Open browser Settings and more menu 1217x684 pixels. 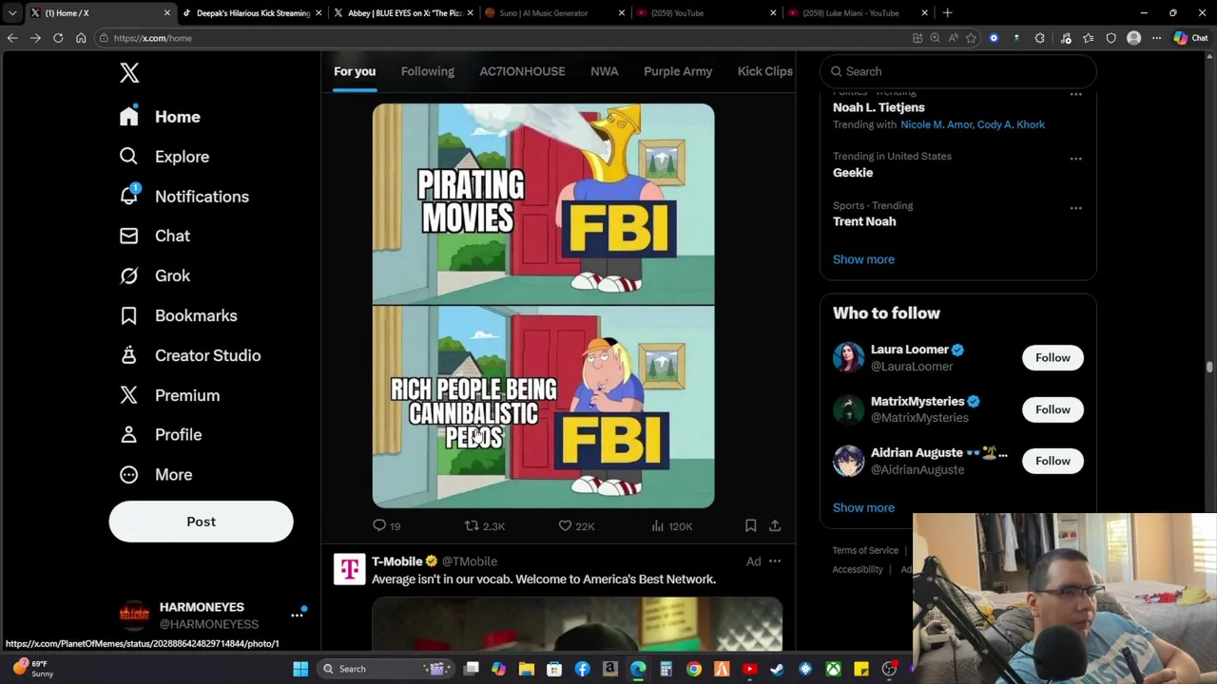point(1156,38)
